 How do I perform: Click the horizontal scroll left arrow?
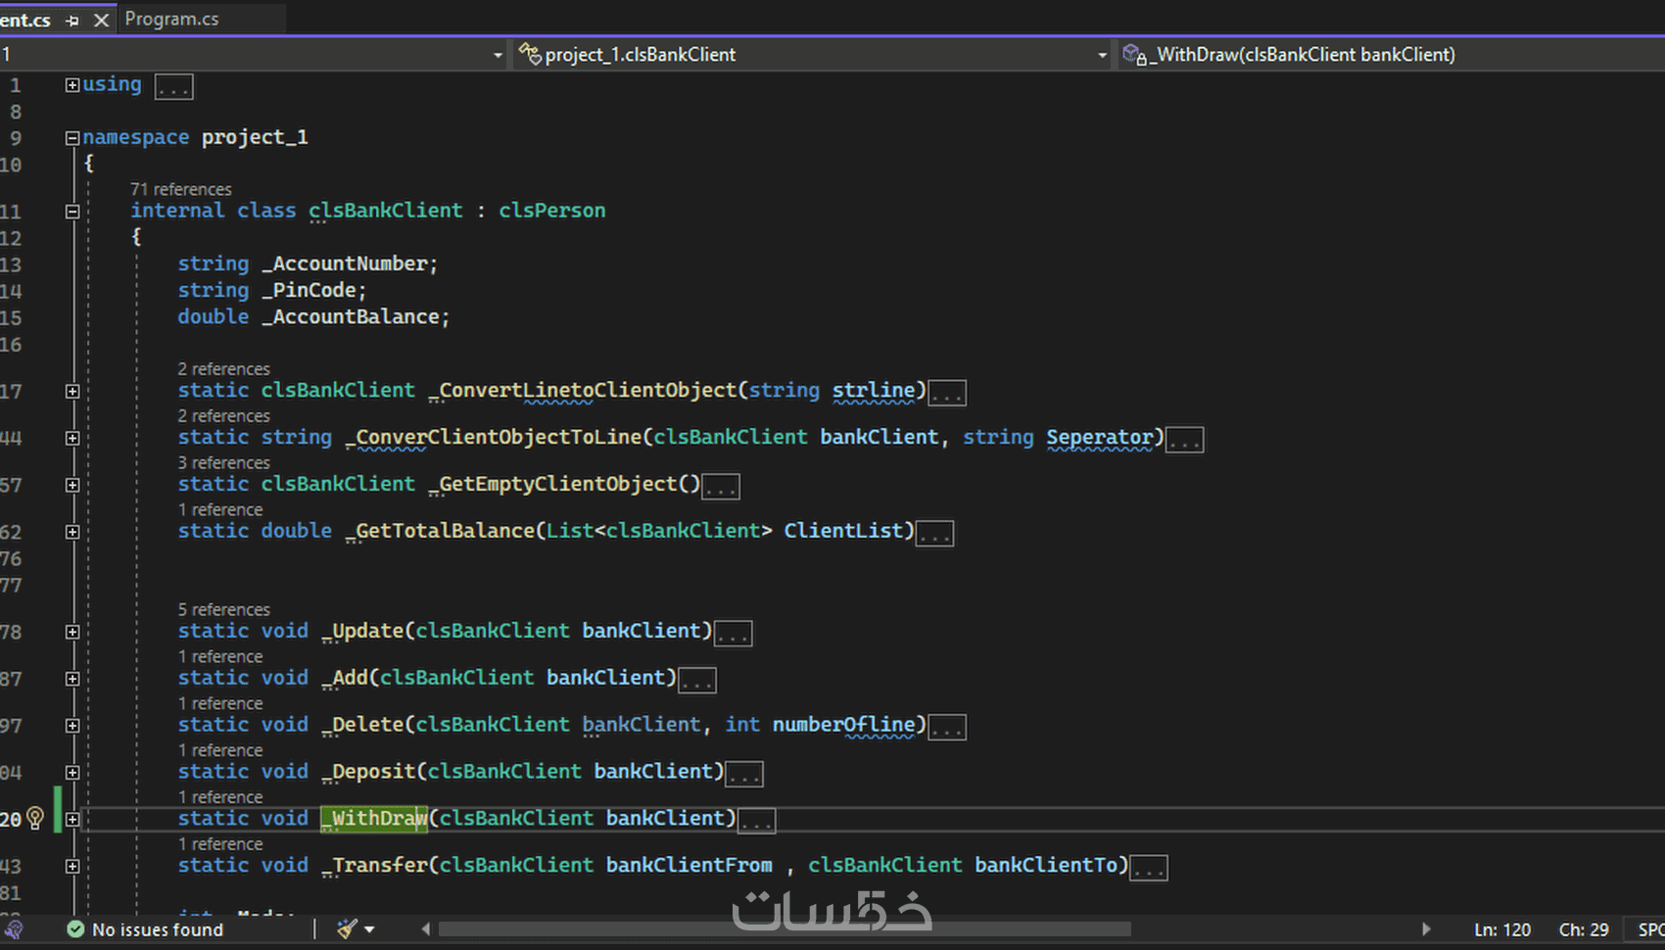tap(426, 929)
